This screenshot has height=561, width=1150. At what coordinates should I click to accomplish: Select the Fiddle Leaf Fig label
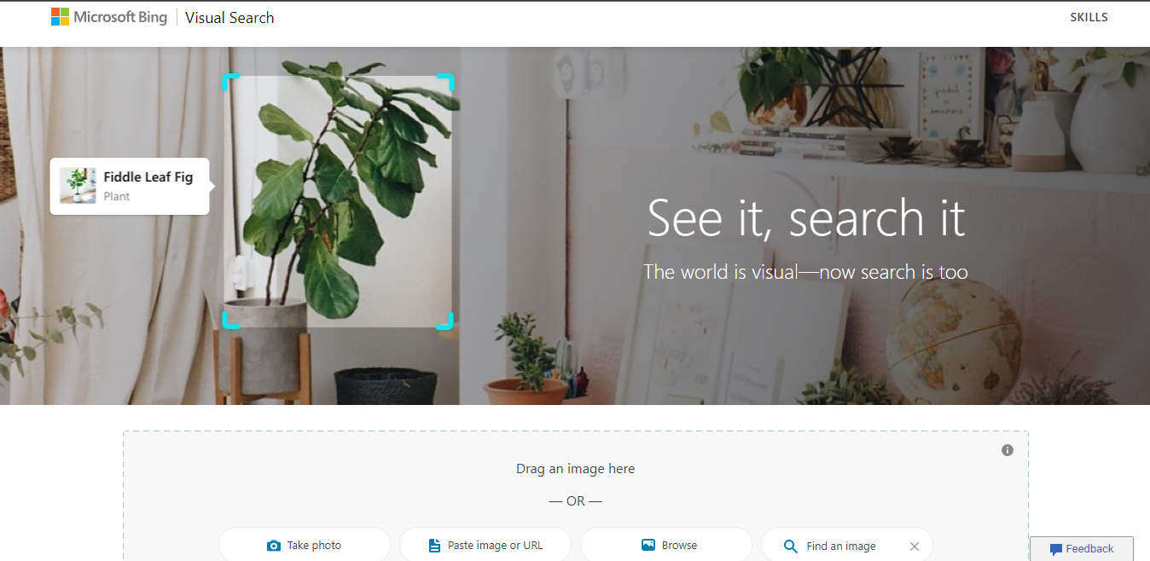tap(148, 177)
